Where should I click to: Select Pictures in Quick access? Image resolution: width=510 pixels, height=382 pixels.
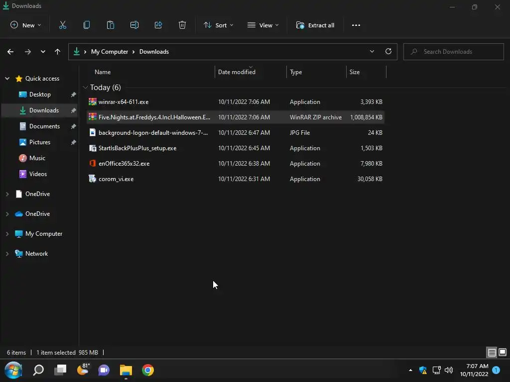click(x=40, y=142)
